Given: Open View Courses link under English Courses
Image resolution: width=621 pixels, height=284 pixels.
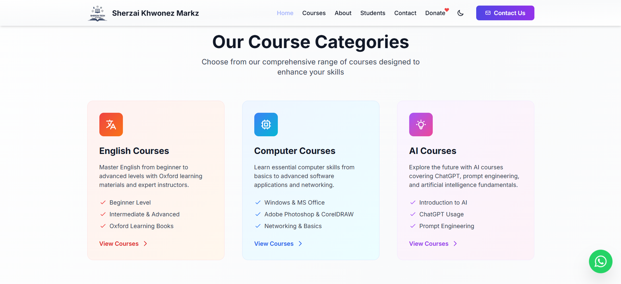Looking at the screenshot, I should 119,244.
